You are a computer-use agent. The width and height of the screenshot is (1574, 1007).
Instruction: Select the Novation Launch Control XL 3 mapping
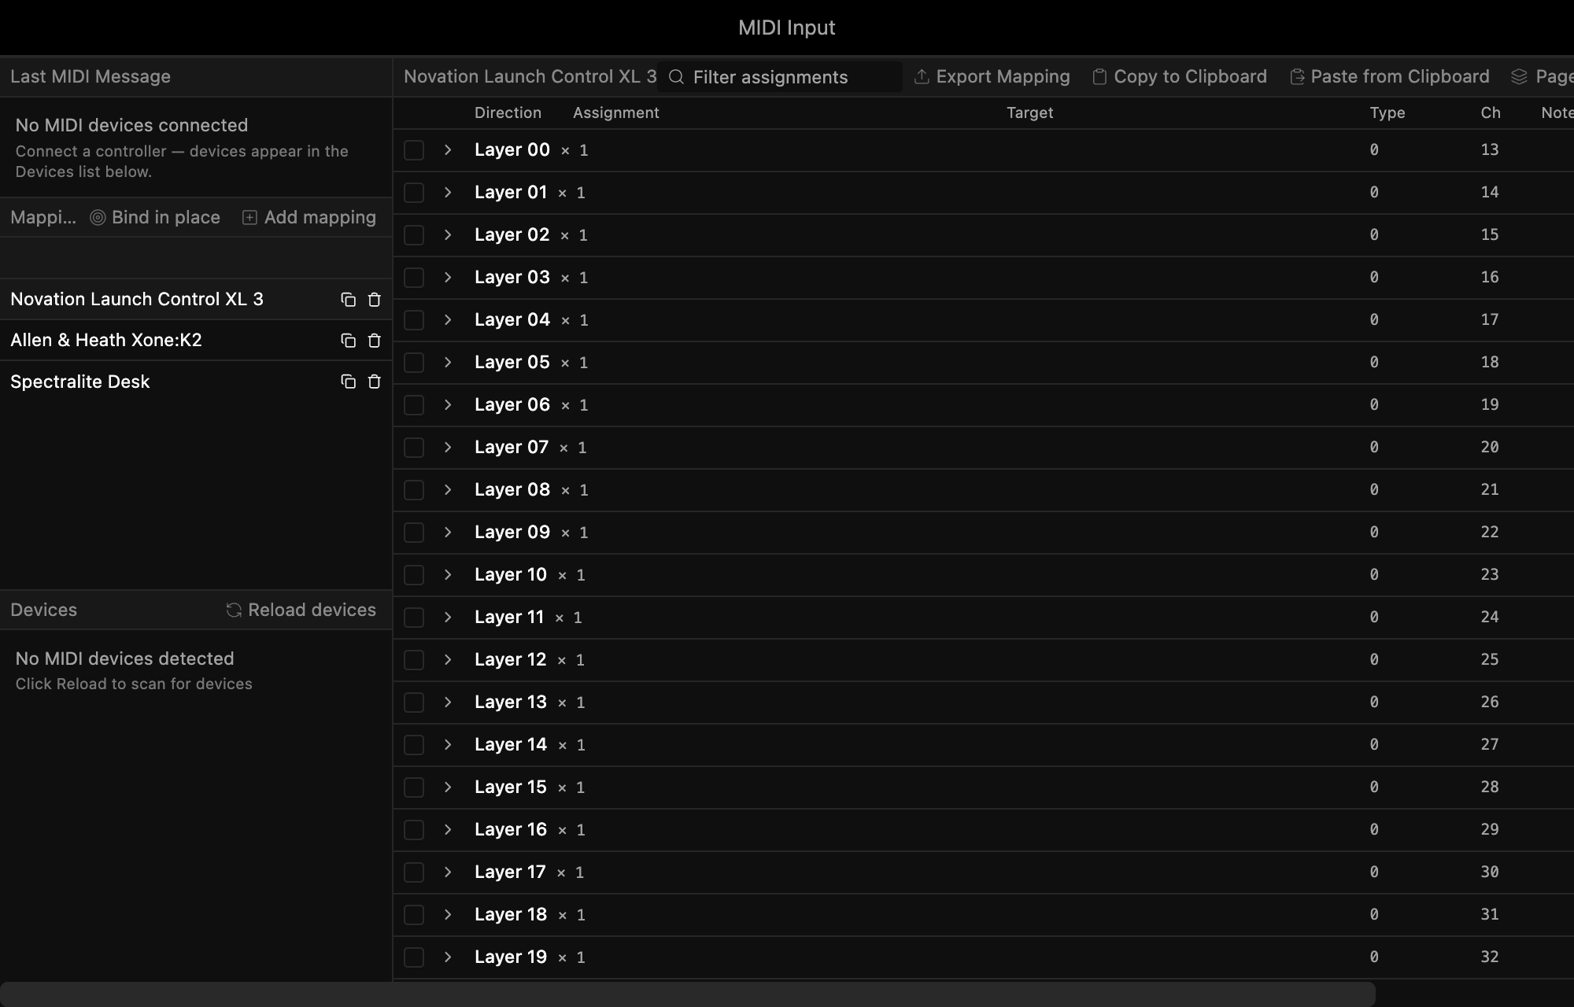click(x=196, y=299)
